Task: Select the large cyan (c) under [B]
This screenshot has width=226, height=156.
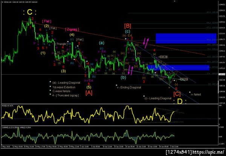Action: [128, 31]
